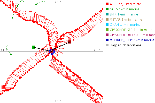
Task: Select the 'Flagged observations' legend label
Action: click(125, 45)
